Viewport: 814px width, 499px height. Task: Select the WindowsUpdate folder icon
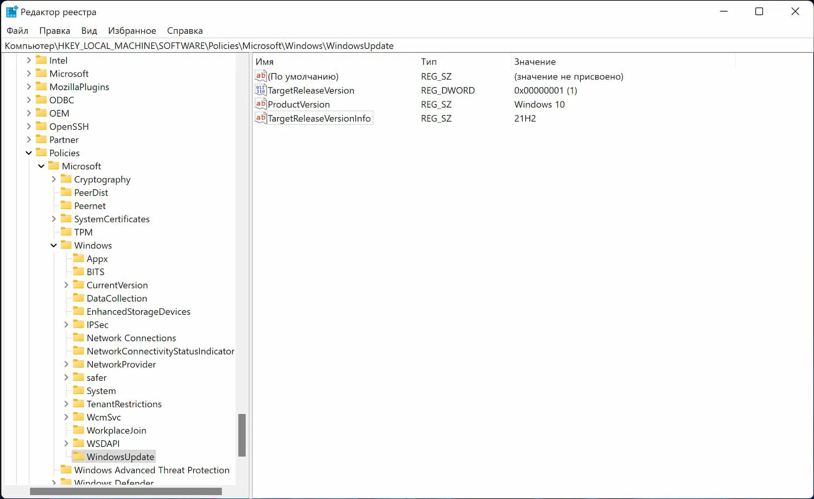(x=79, y=456)
